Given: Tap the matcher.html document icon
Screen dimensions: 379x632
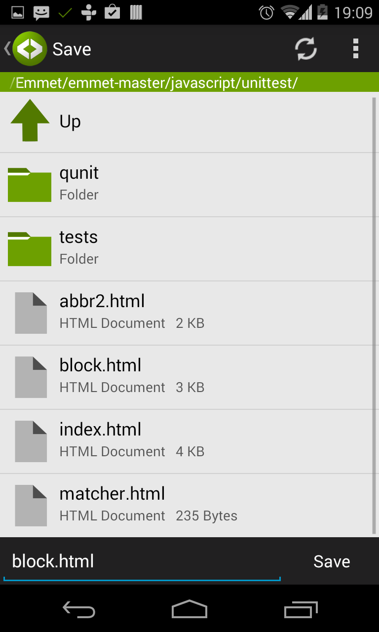Looking at the screenshot, I should (x=31, y=506).
